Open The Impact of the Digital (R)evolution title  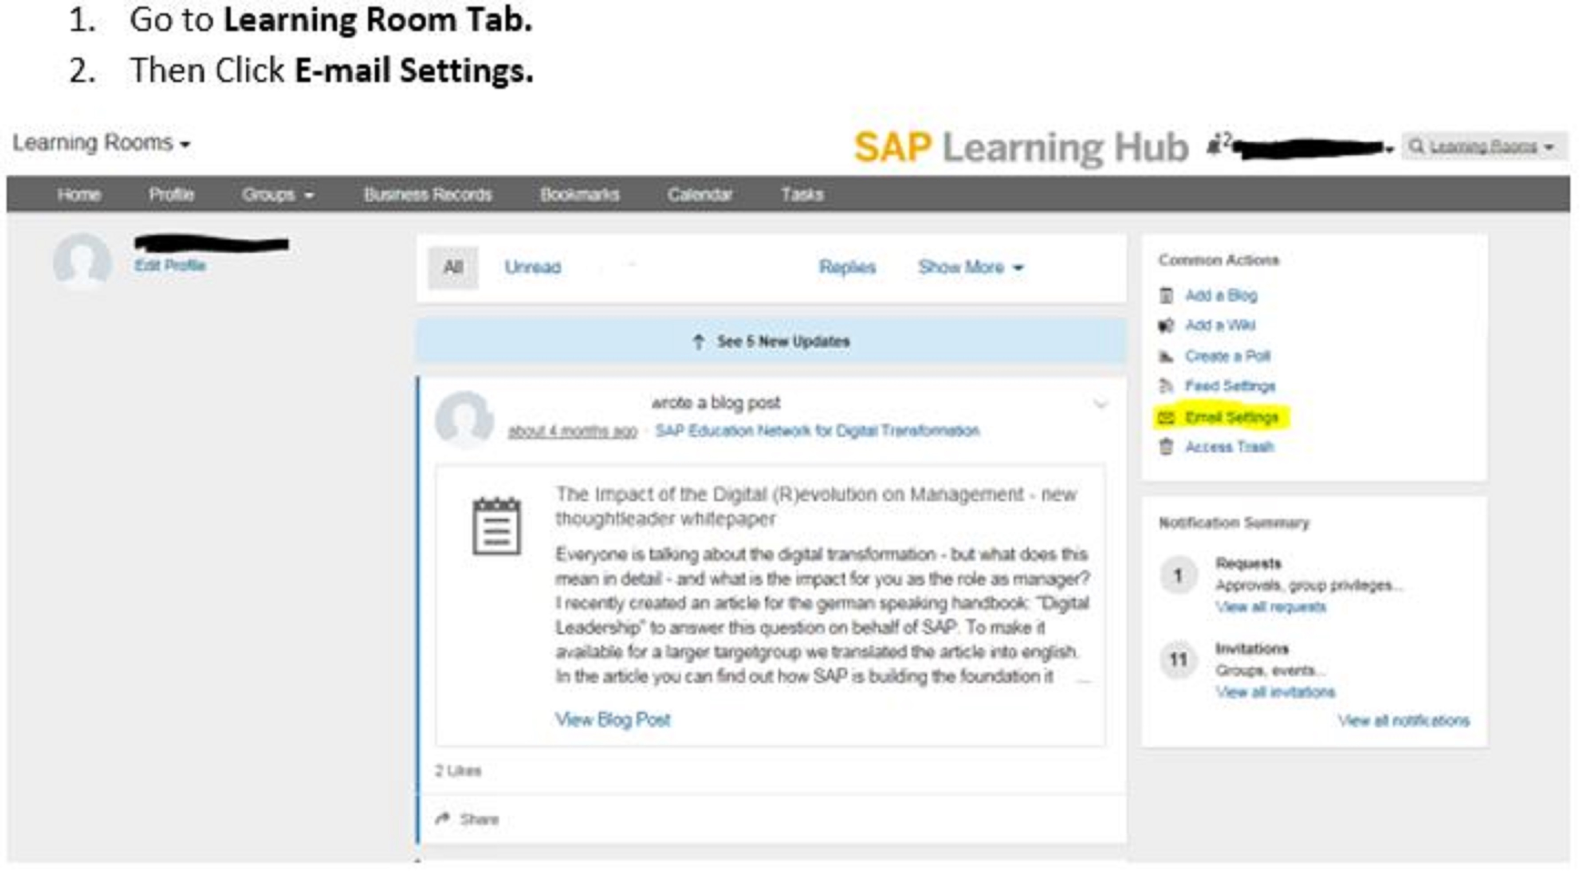point(816,507)
